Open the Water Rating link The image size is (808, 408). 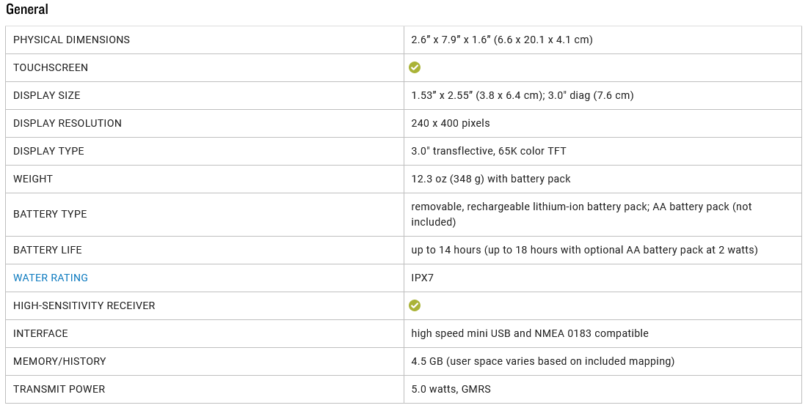coord(51,278)
